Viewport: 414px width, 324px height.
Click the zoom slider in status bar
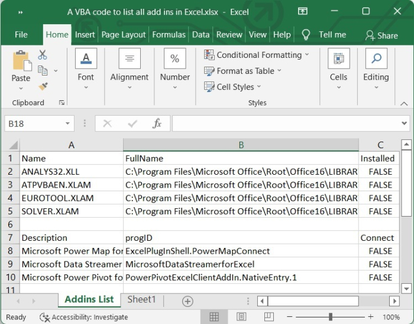coord(329,317)
